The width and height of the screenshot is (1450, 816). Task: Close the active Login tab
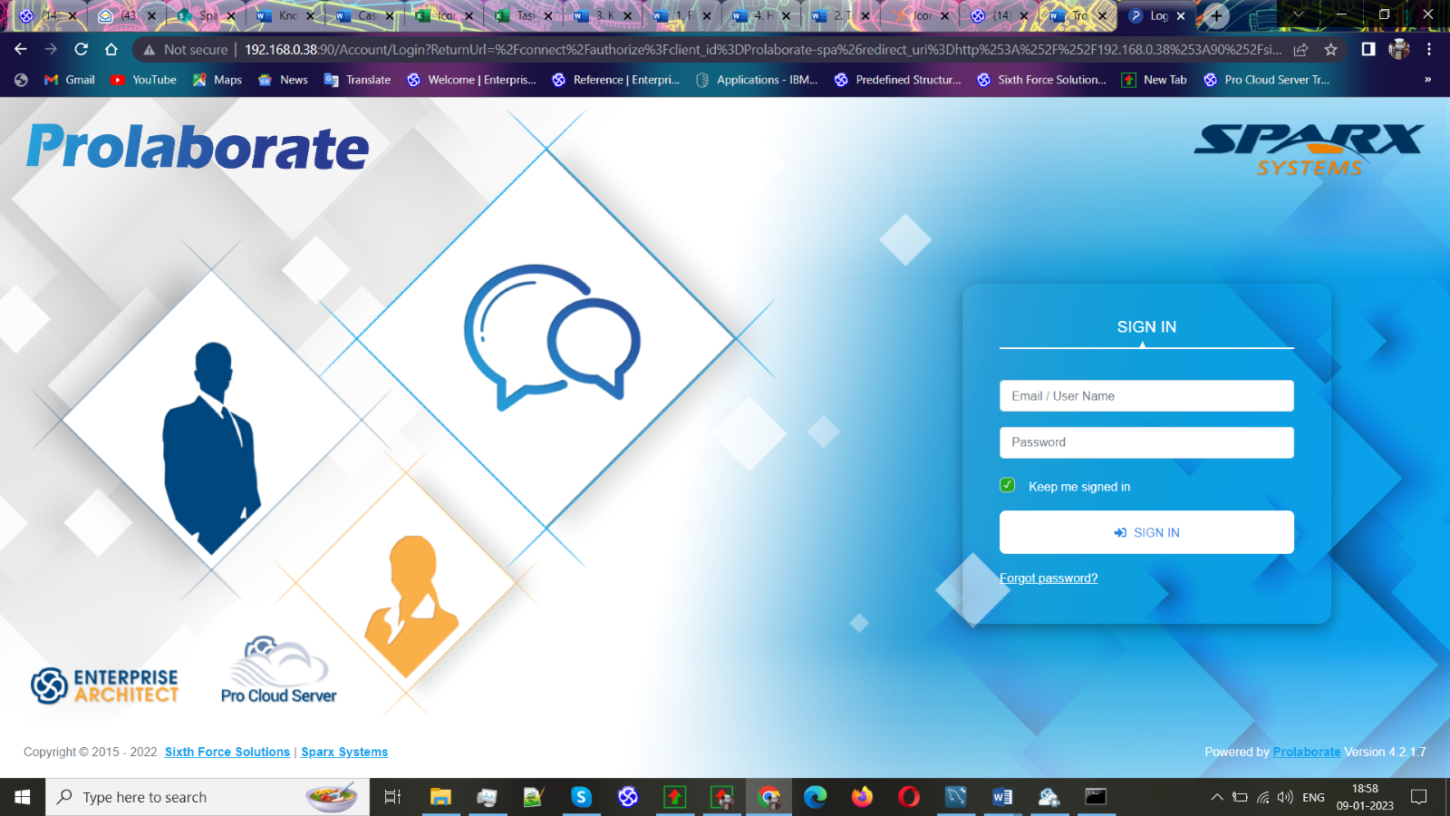tap(1181, 15)
